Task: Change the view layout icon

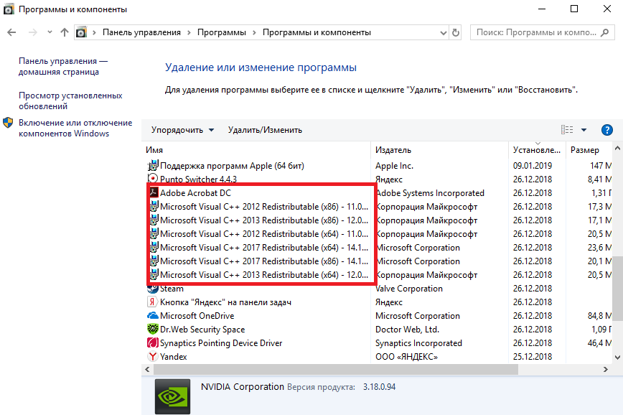Action: pos(567,129)
